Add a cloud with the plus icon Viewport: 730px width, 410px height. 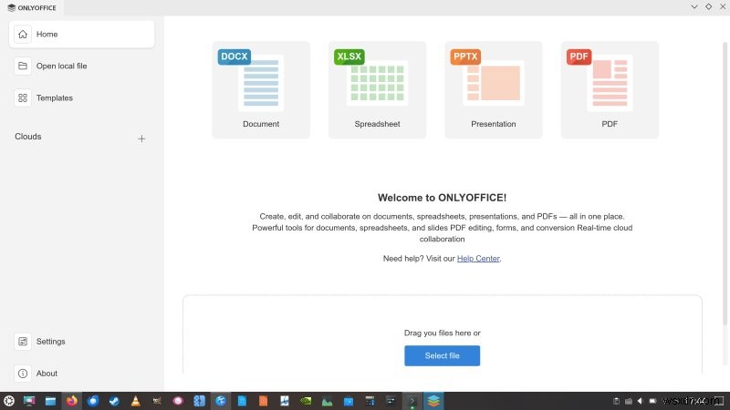141,138
